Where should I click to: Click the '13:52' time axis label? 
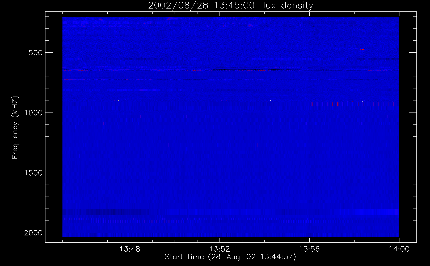tap(220, 249)
